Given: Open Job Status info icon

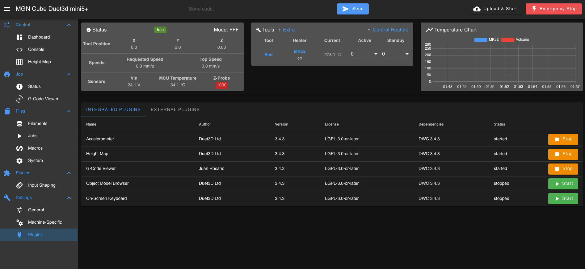Looking at the screenshot, I should click(19, 87).
